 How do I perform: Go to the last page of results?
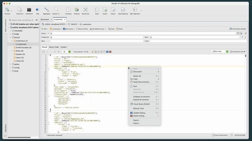coord(58,52)
